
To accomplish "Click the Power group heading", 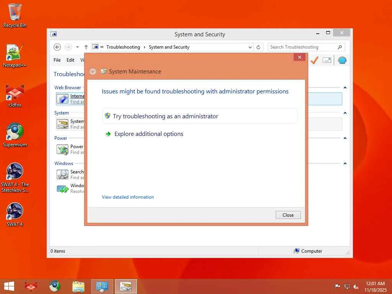I will [61, 138].
